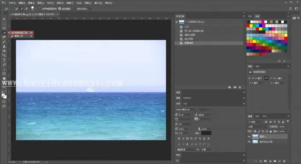Click camera snapshot icon in History panel
The width and height of the screenshot is (301, 164).
point(235,88)
